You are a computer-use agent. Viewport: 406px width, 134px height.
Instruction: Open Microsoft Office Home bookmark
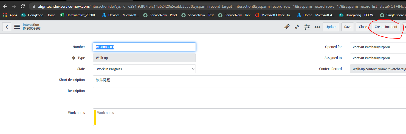coord(274,15)
